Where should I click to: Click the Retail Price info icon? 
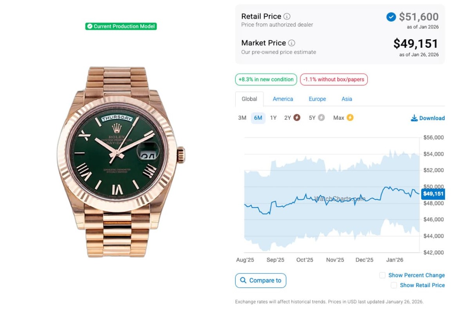pyautogui.click(x=287, y=16)
